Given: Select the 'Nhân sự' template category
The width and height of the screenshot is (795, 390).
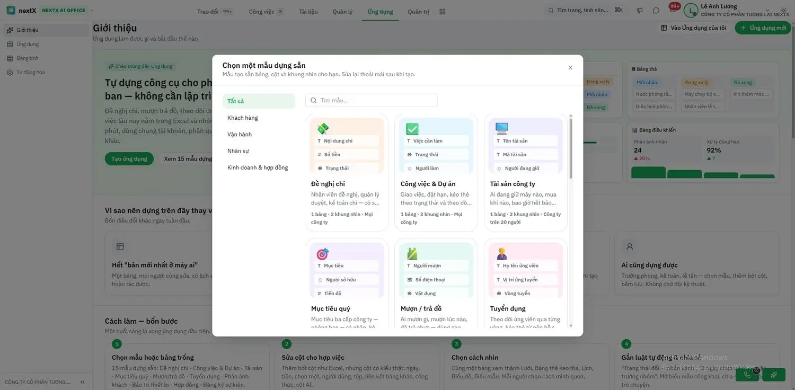Looking at the screenshot, I should [259, 151].
